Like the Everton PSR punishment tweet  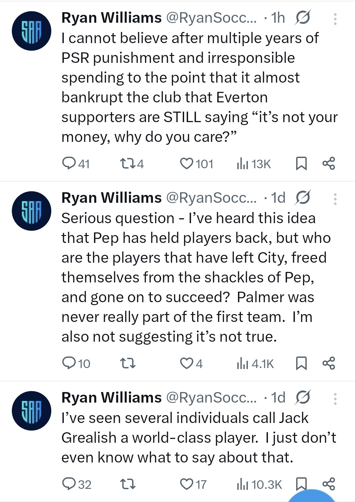(x=187, y=163)
